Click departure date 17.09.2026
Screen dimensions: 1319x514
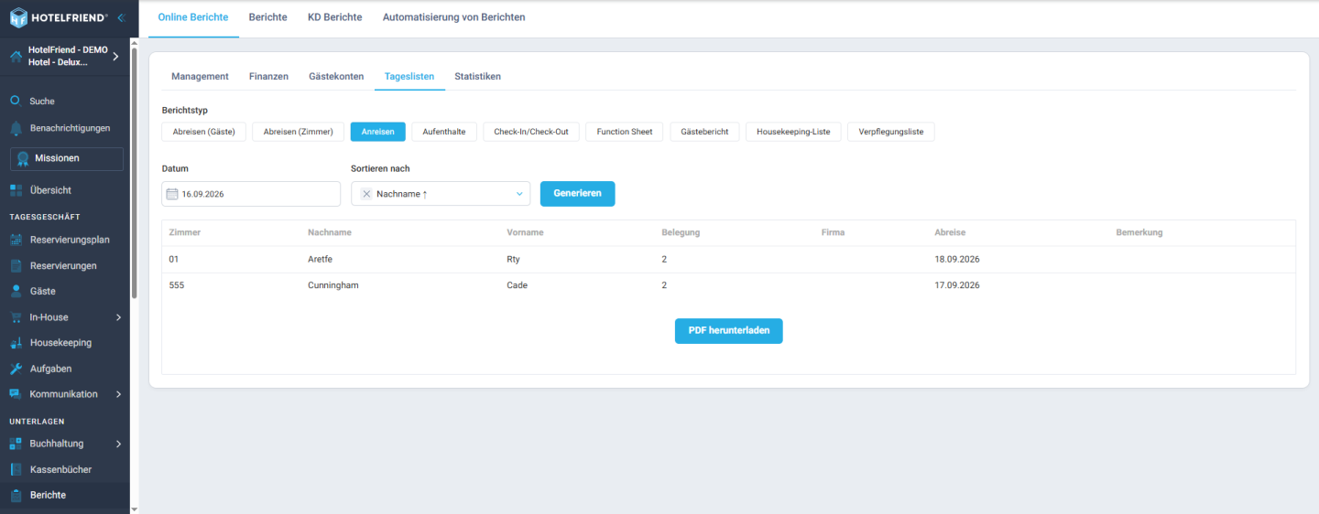957,285
